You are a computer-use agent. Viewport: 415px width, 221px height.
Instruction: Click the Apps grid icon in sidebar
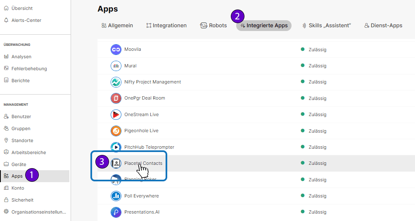tap(6, 176)
